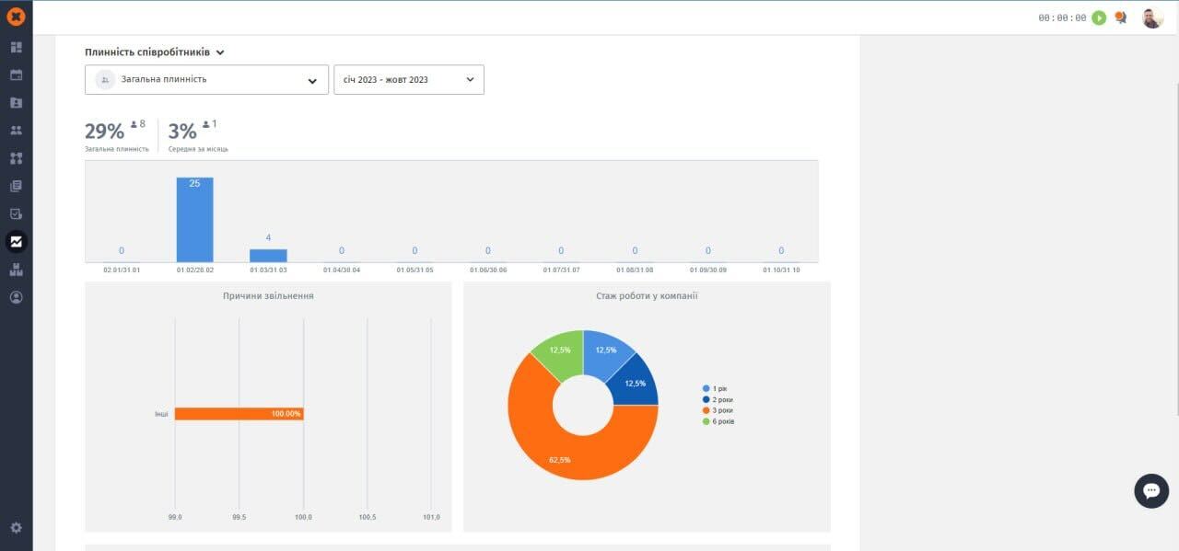This screenshot has width=1179, height=551.
Task: Open the live chat support bubble
Action: point(1150,491)
